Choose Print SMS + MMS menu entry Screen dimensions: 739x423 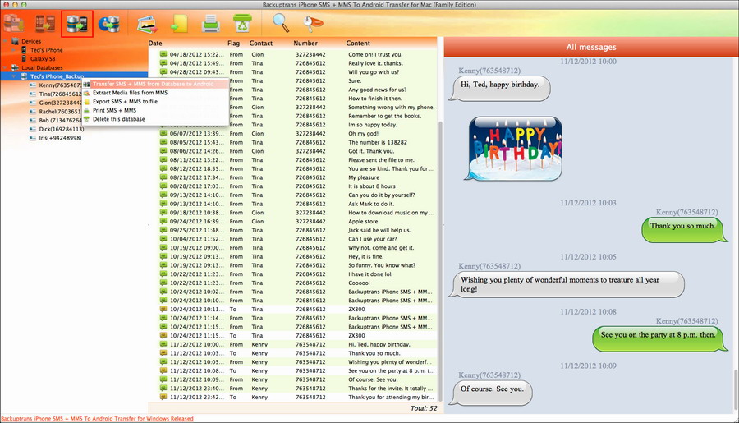[114, 110]
